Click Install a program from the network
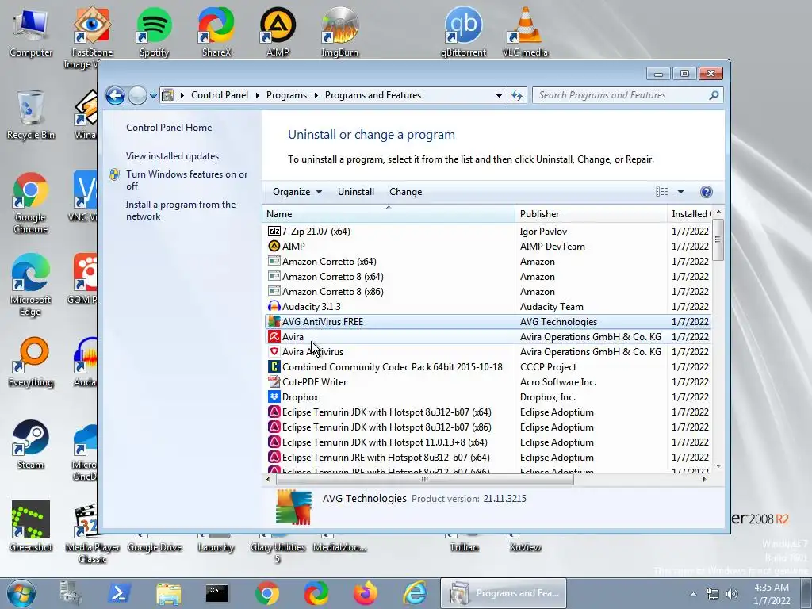This screenshot has height=609, width=812. tap(181, 210)
